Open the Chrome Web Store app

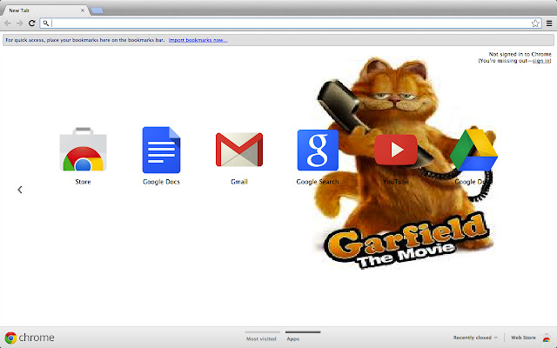pos(83,150)
